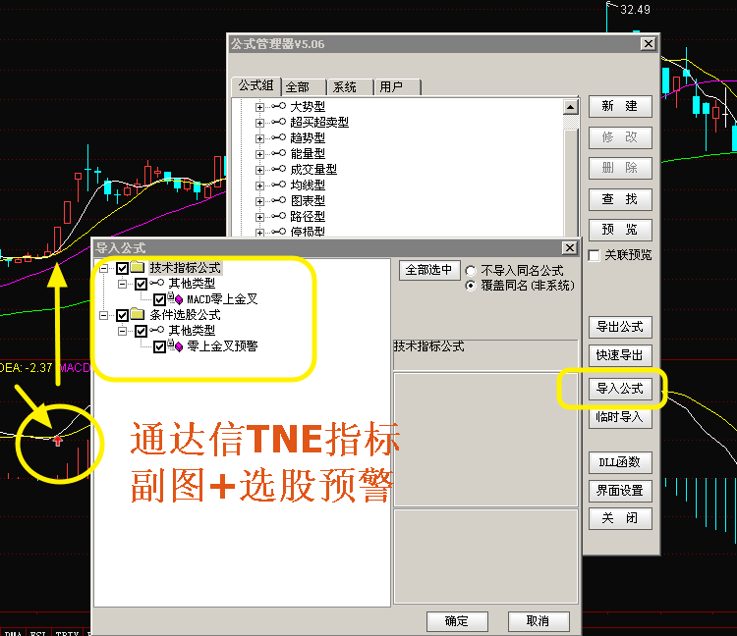
Task: Click key icon beside 趋势型
Action: pyautogui.click(x=279, y=137)
